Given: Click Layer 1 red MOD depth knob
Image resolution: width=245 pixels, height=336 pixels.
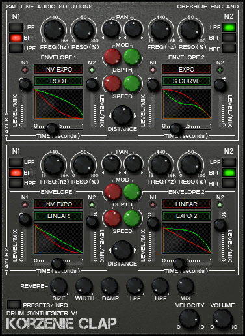Looking at the screenshot, I should pyautogui.click(x=112, y=57).
